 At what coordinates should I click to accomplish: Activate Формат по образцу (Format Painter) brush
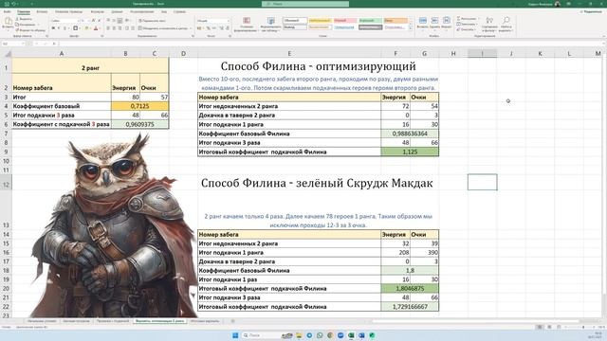coord(17,30)
